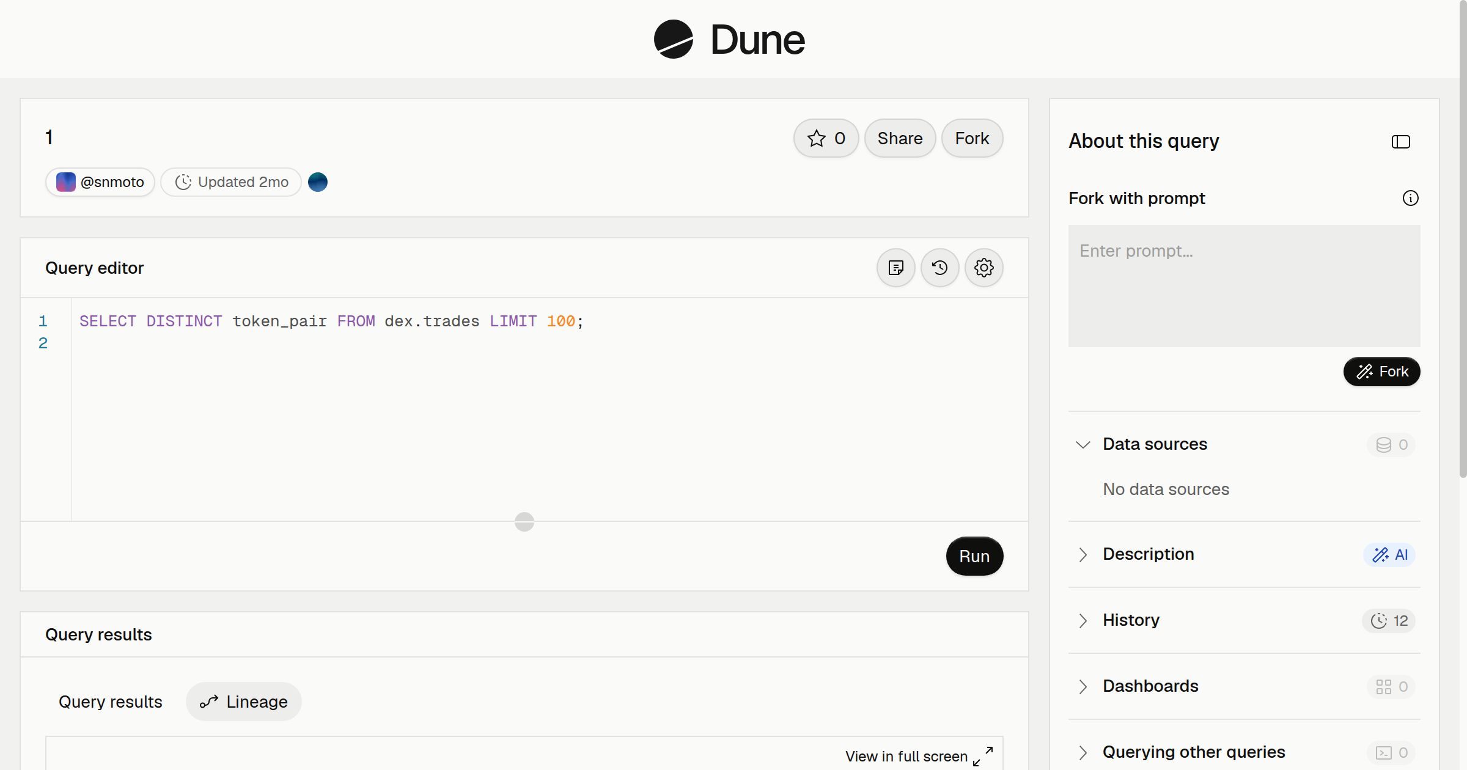Viewport: 1467px width, 770px height.
Task: Click the Dashboards count badge
Action: pos(1391,686)
